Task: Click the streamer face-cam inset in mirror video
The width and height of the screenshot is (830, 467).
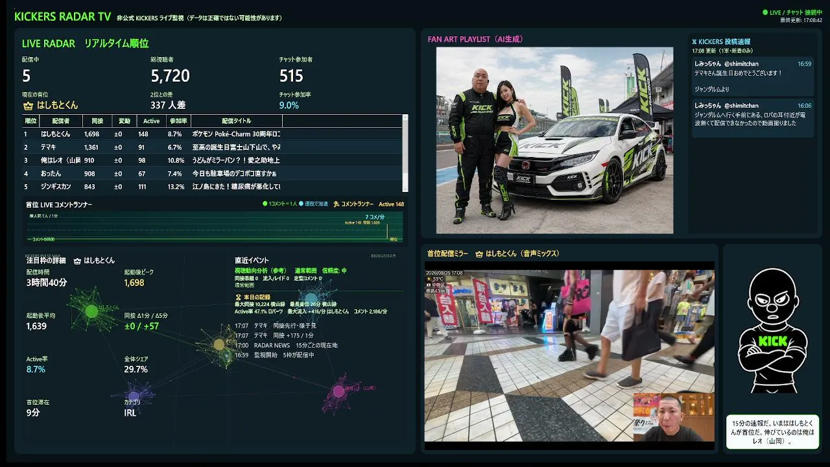Action: 673,417
